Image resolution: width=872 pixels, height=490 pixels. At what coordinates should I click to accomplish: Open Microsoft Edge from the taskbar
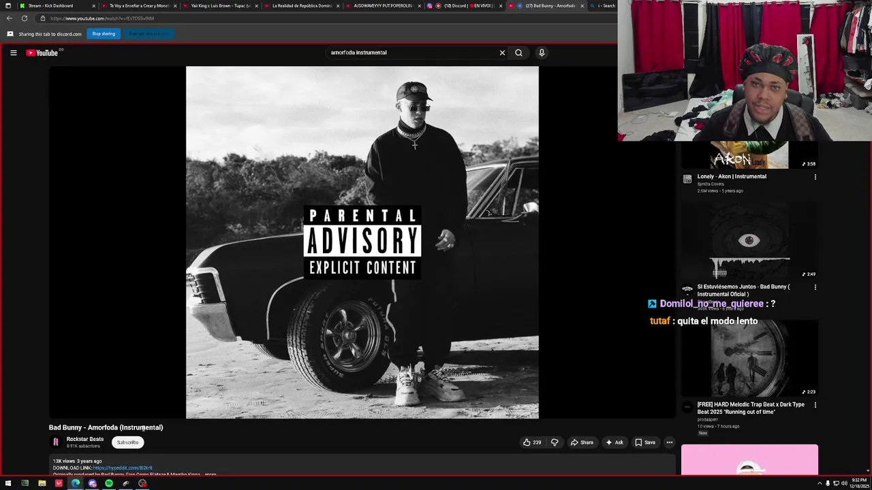[76, 483]
